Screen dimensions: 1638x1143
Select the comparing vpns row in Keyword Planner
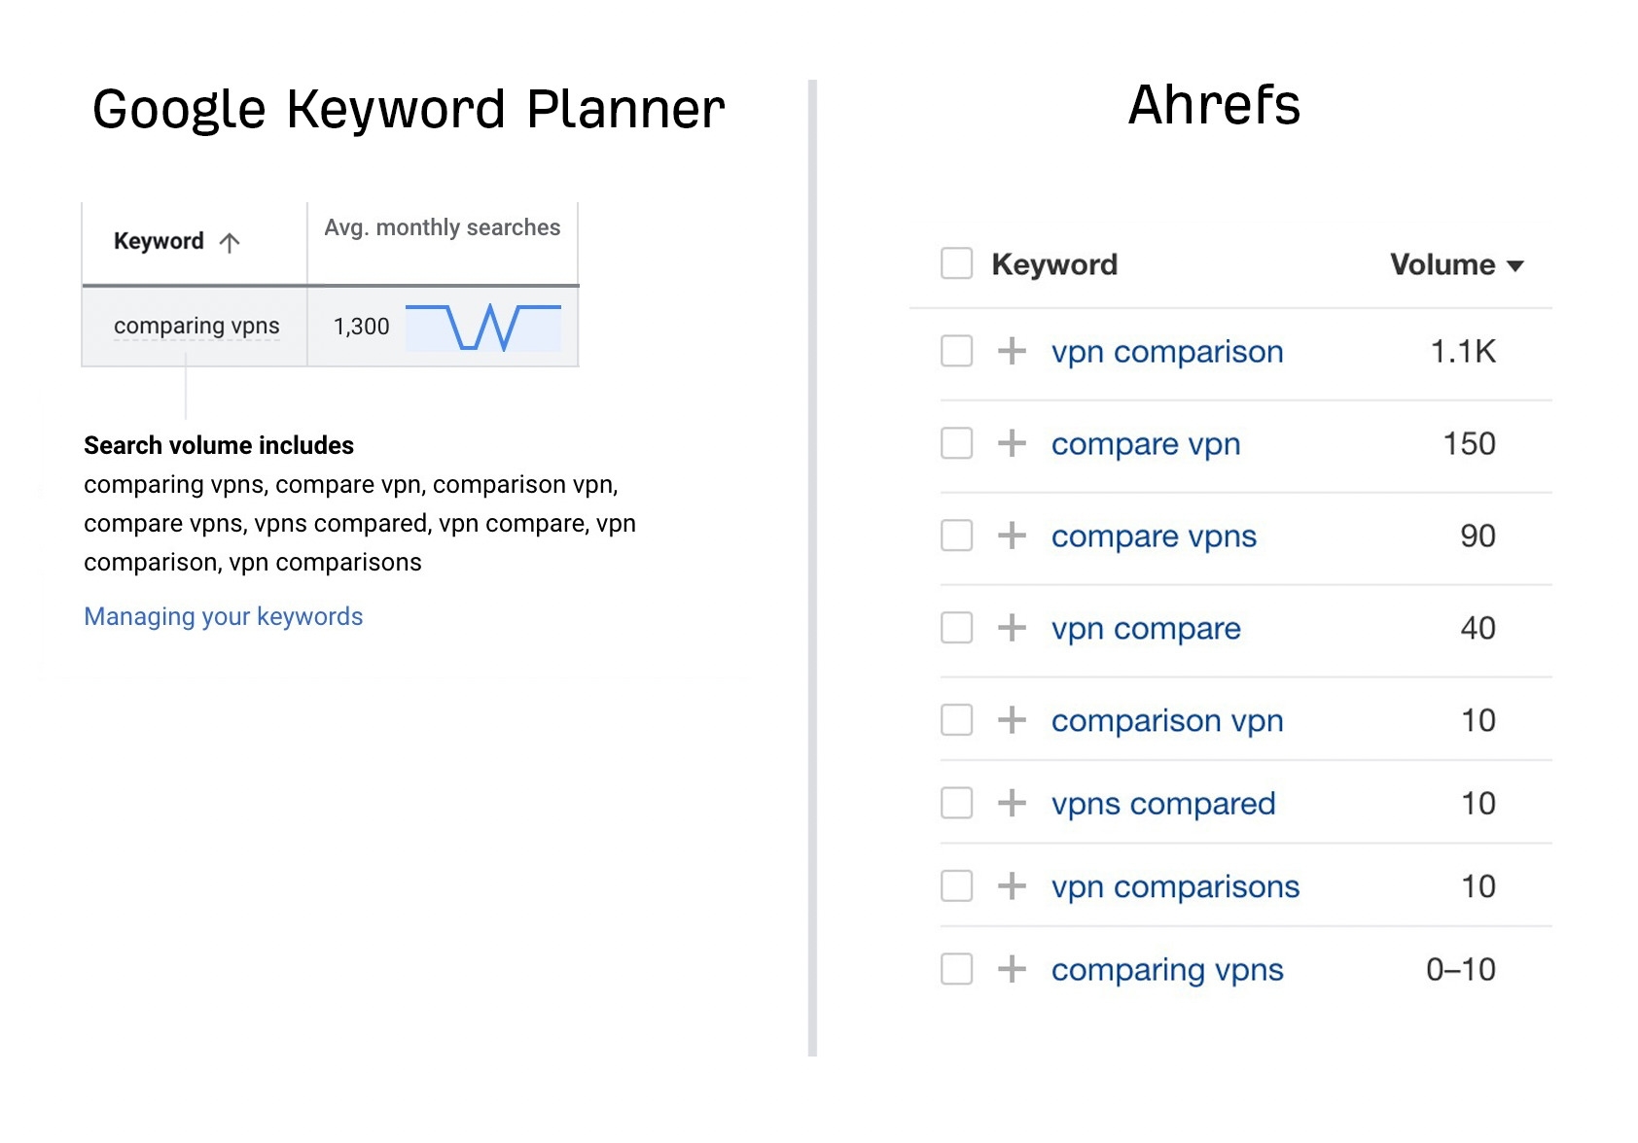[x=196, y=327]
